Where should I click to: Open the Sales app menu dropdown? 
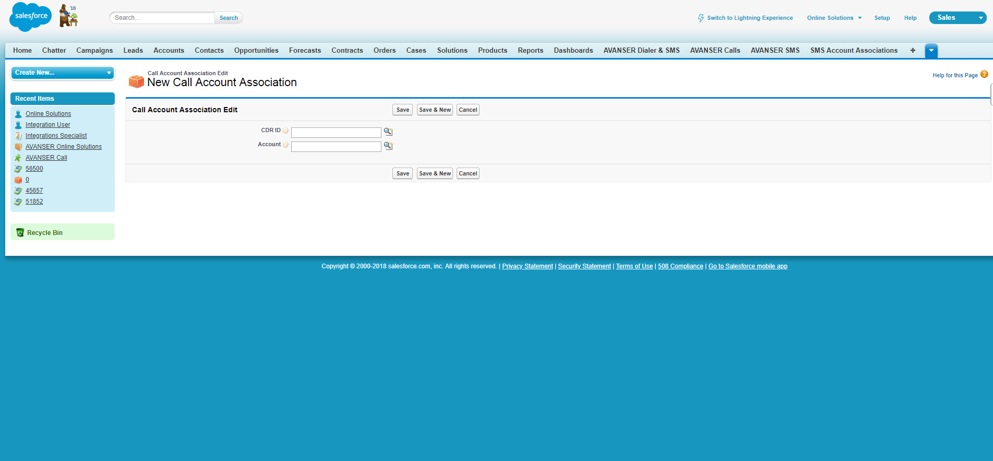point(958,18)
